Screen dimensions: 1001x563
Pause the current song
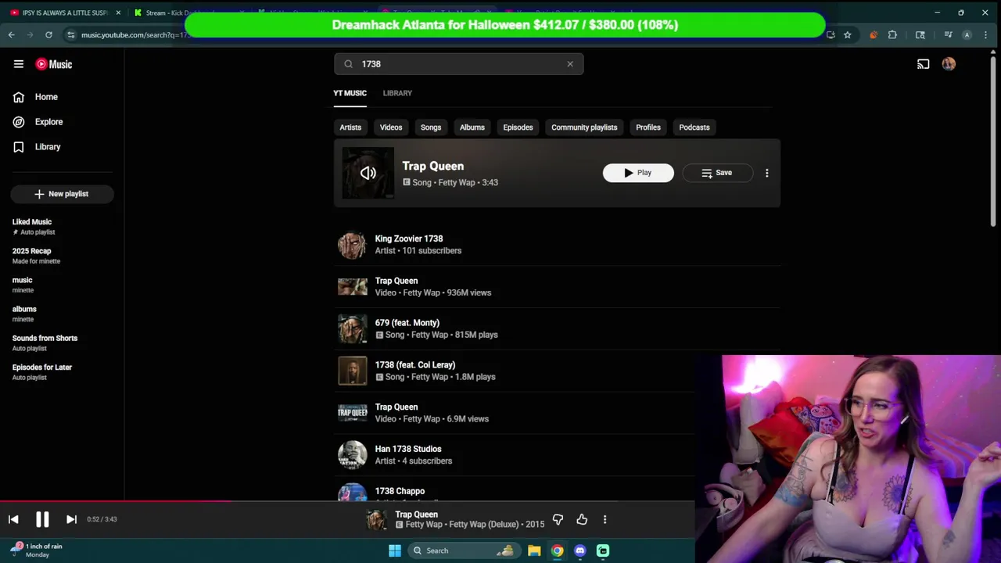coord(42,519)
